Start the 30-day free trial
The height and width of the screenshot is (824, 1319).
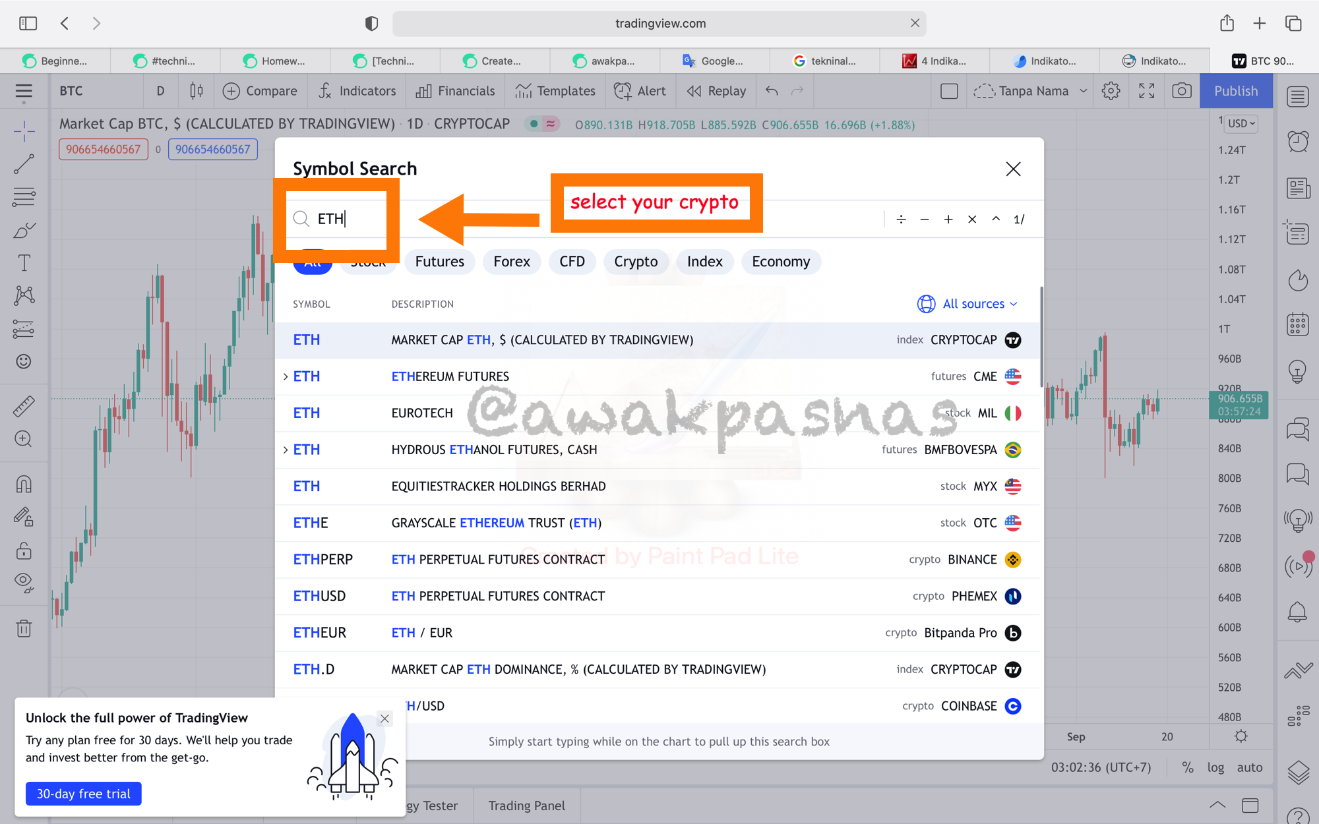pos(84,794)
